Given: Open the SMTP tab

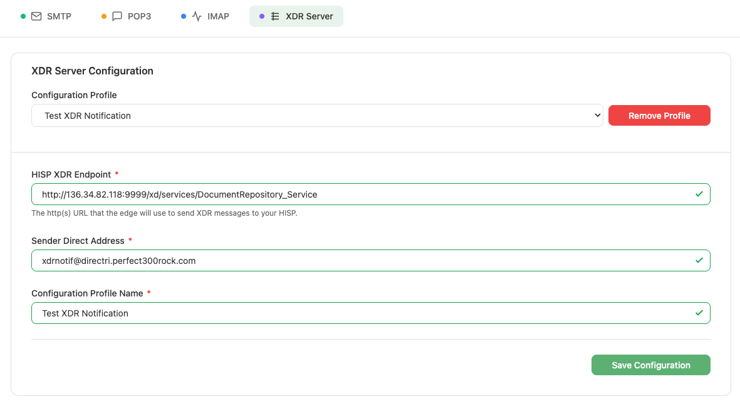Looking at the screenshot, I should (x=46, y=16).
